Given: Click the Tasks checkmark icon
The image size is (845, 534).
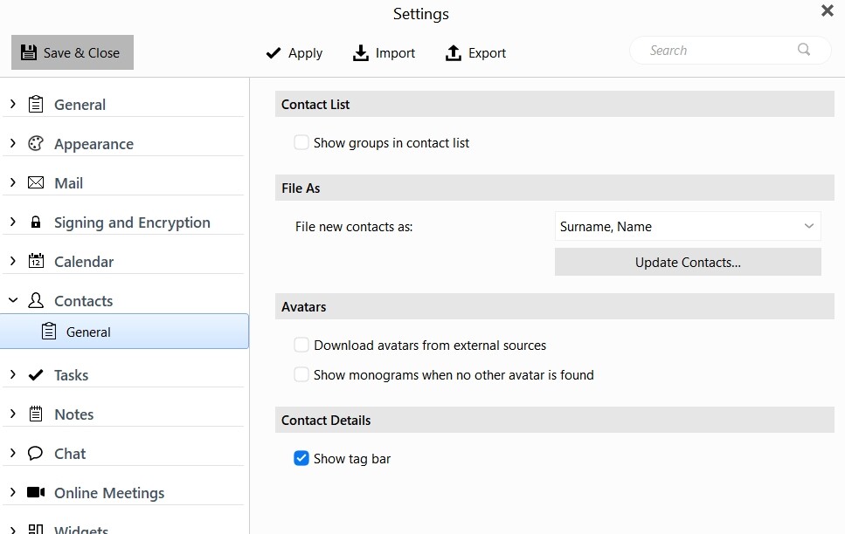Looking at the screenshot, I should [x=36, y=374].
